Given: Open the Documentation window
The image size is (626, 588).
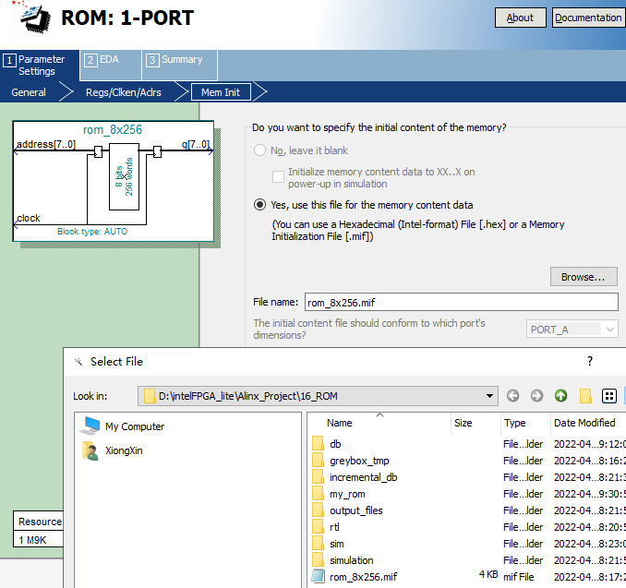Looking at the screenshot, I should [x=588, y=18].
